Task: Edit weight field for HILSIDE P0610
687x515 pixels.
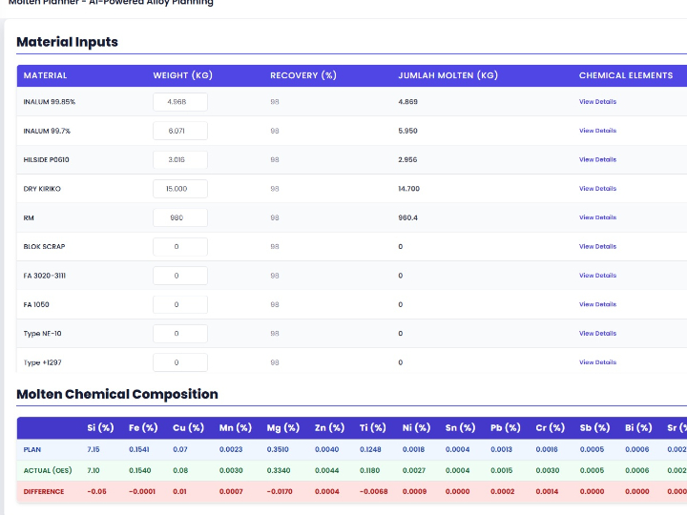Action: coord(180,159)
